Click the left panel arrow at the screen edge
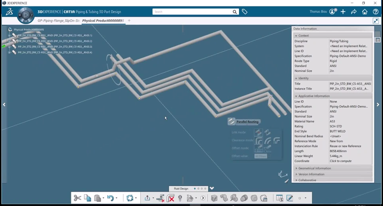 tap(4, 105)
